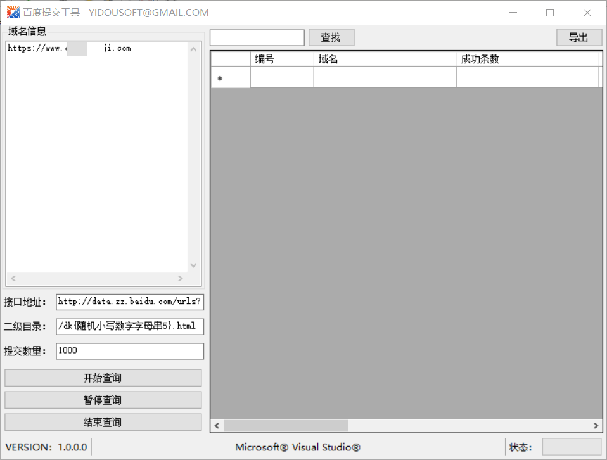Focus the 二级目录 input field
The image size is (607, 460).
(130, 326)
